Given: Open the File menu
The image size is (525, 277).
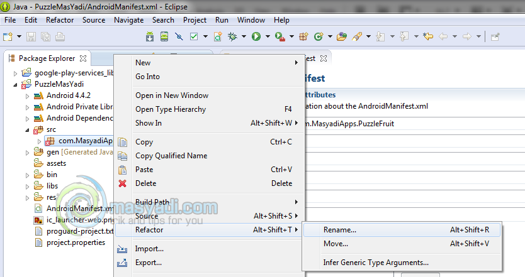Looking at the screenshot, I should 10,20.
